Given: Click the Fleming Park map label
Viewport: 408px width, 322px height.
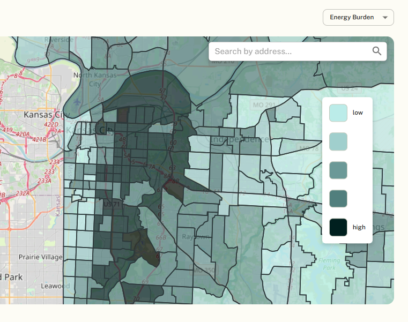Looking at the screenshot, I should (x=329, y=264).
